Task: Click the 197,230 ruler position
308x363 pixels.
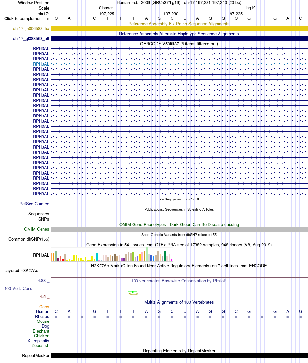Action: 171,14
